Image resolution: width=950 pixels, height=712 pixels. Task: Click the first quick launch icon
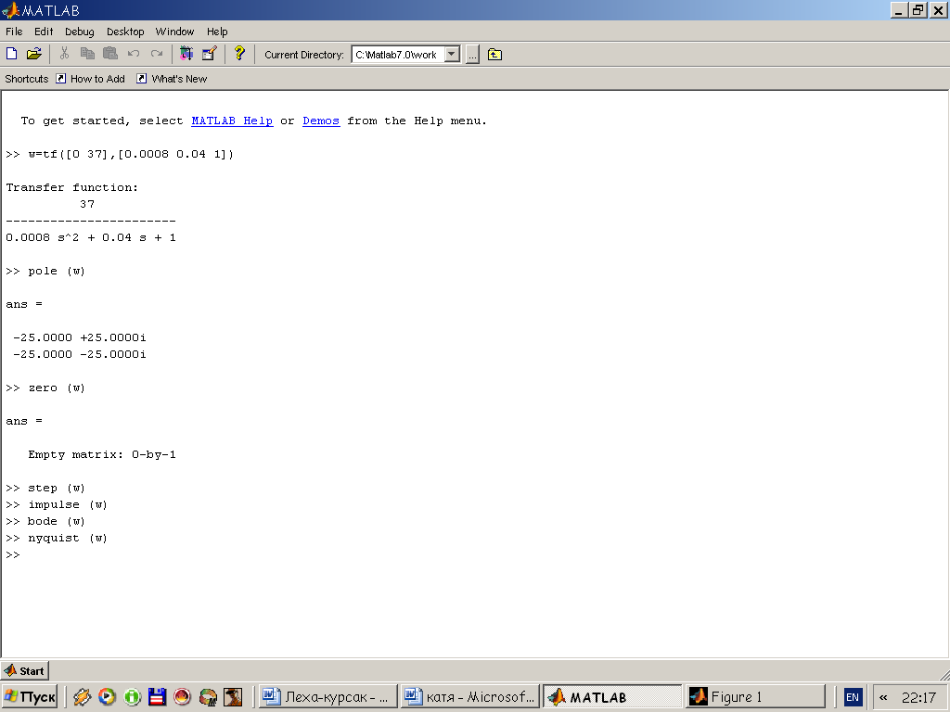83,697
